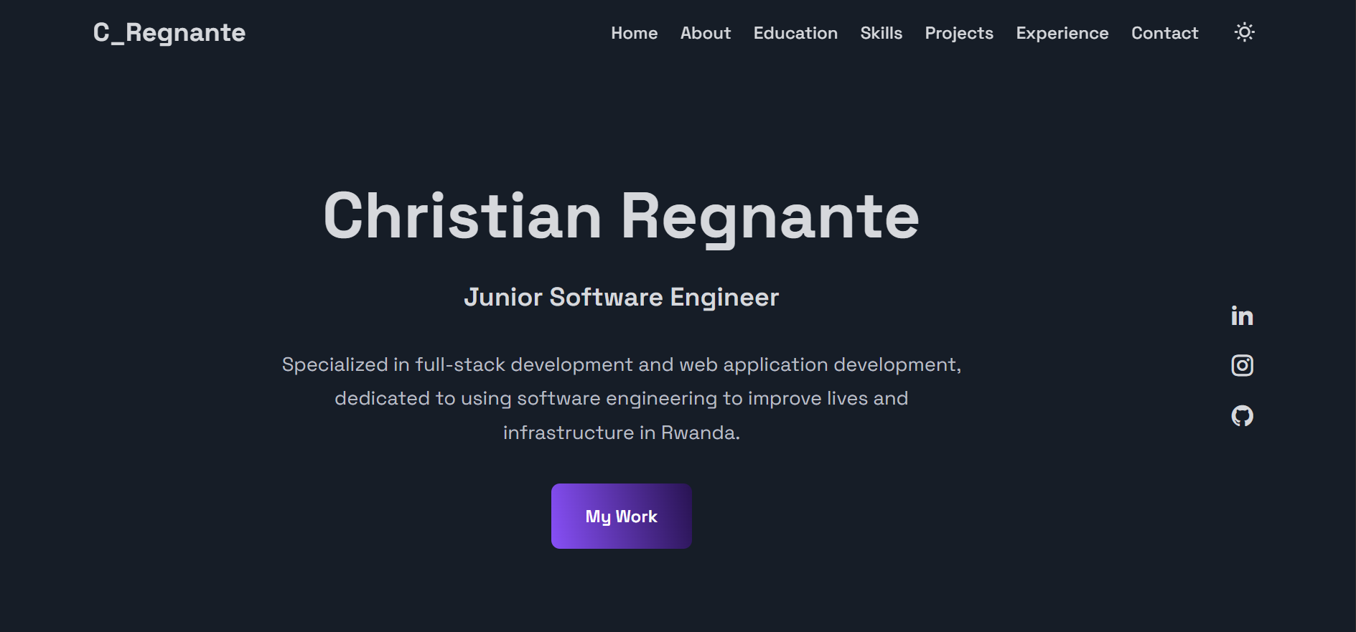Click the word Regnante in the main heading
Viewport: 1356px width, 632px height.
pyautogui.click(x=770, y=217)
